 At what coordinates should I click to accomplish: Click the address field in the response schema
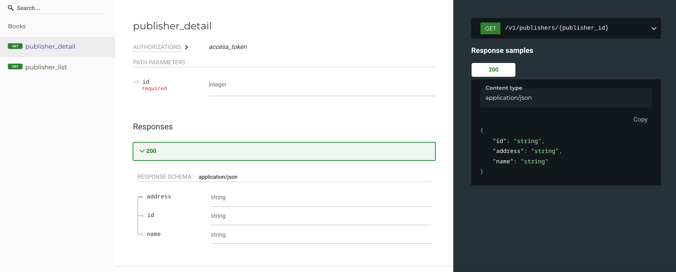point(159,196)
